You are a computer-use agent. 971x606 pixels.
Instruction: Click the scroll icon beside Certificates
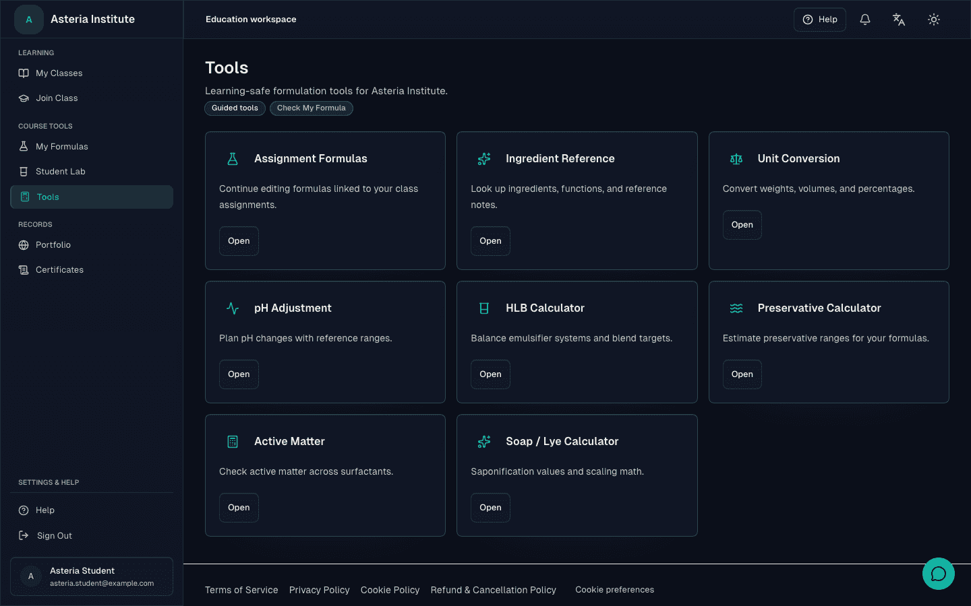click(x=24, y=270)
